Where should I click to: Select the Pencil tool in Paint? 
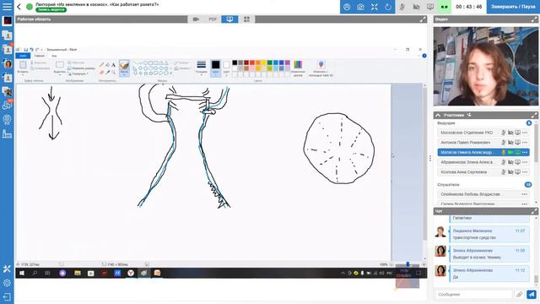click(x=101, y=65)
